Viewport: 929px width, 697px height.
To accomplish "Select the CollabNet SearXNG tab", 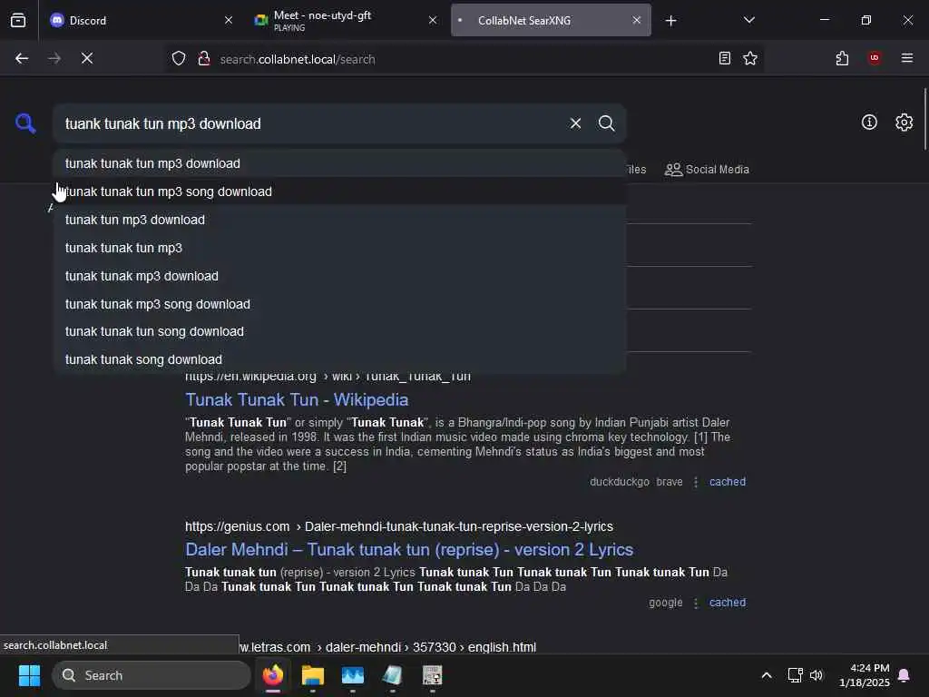I will [551, 20].
